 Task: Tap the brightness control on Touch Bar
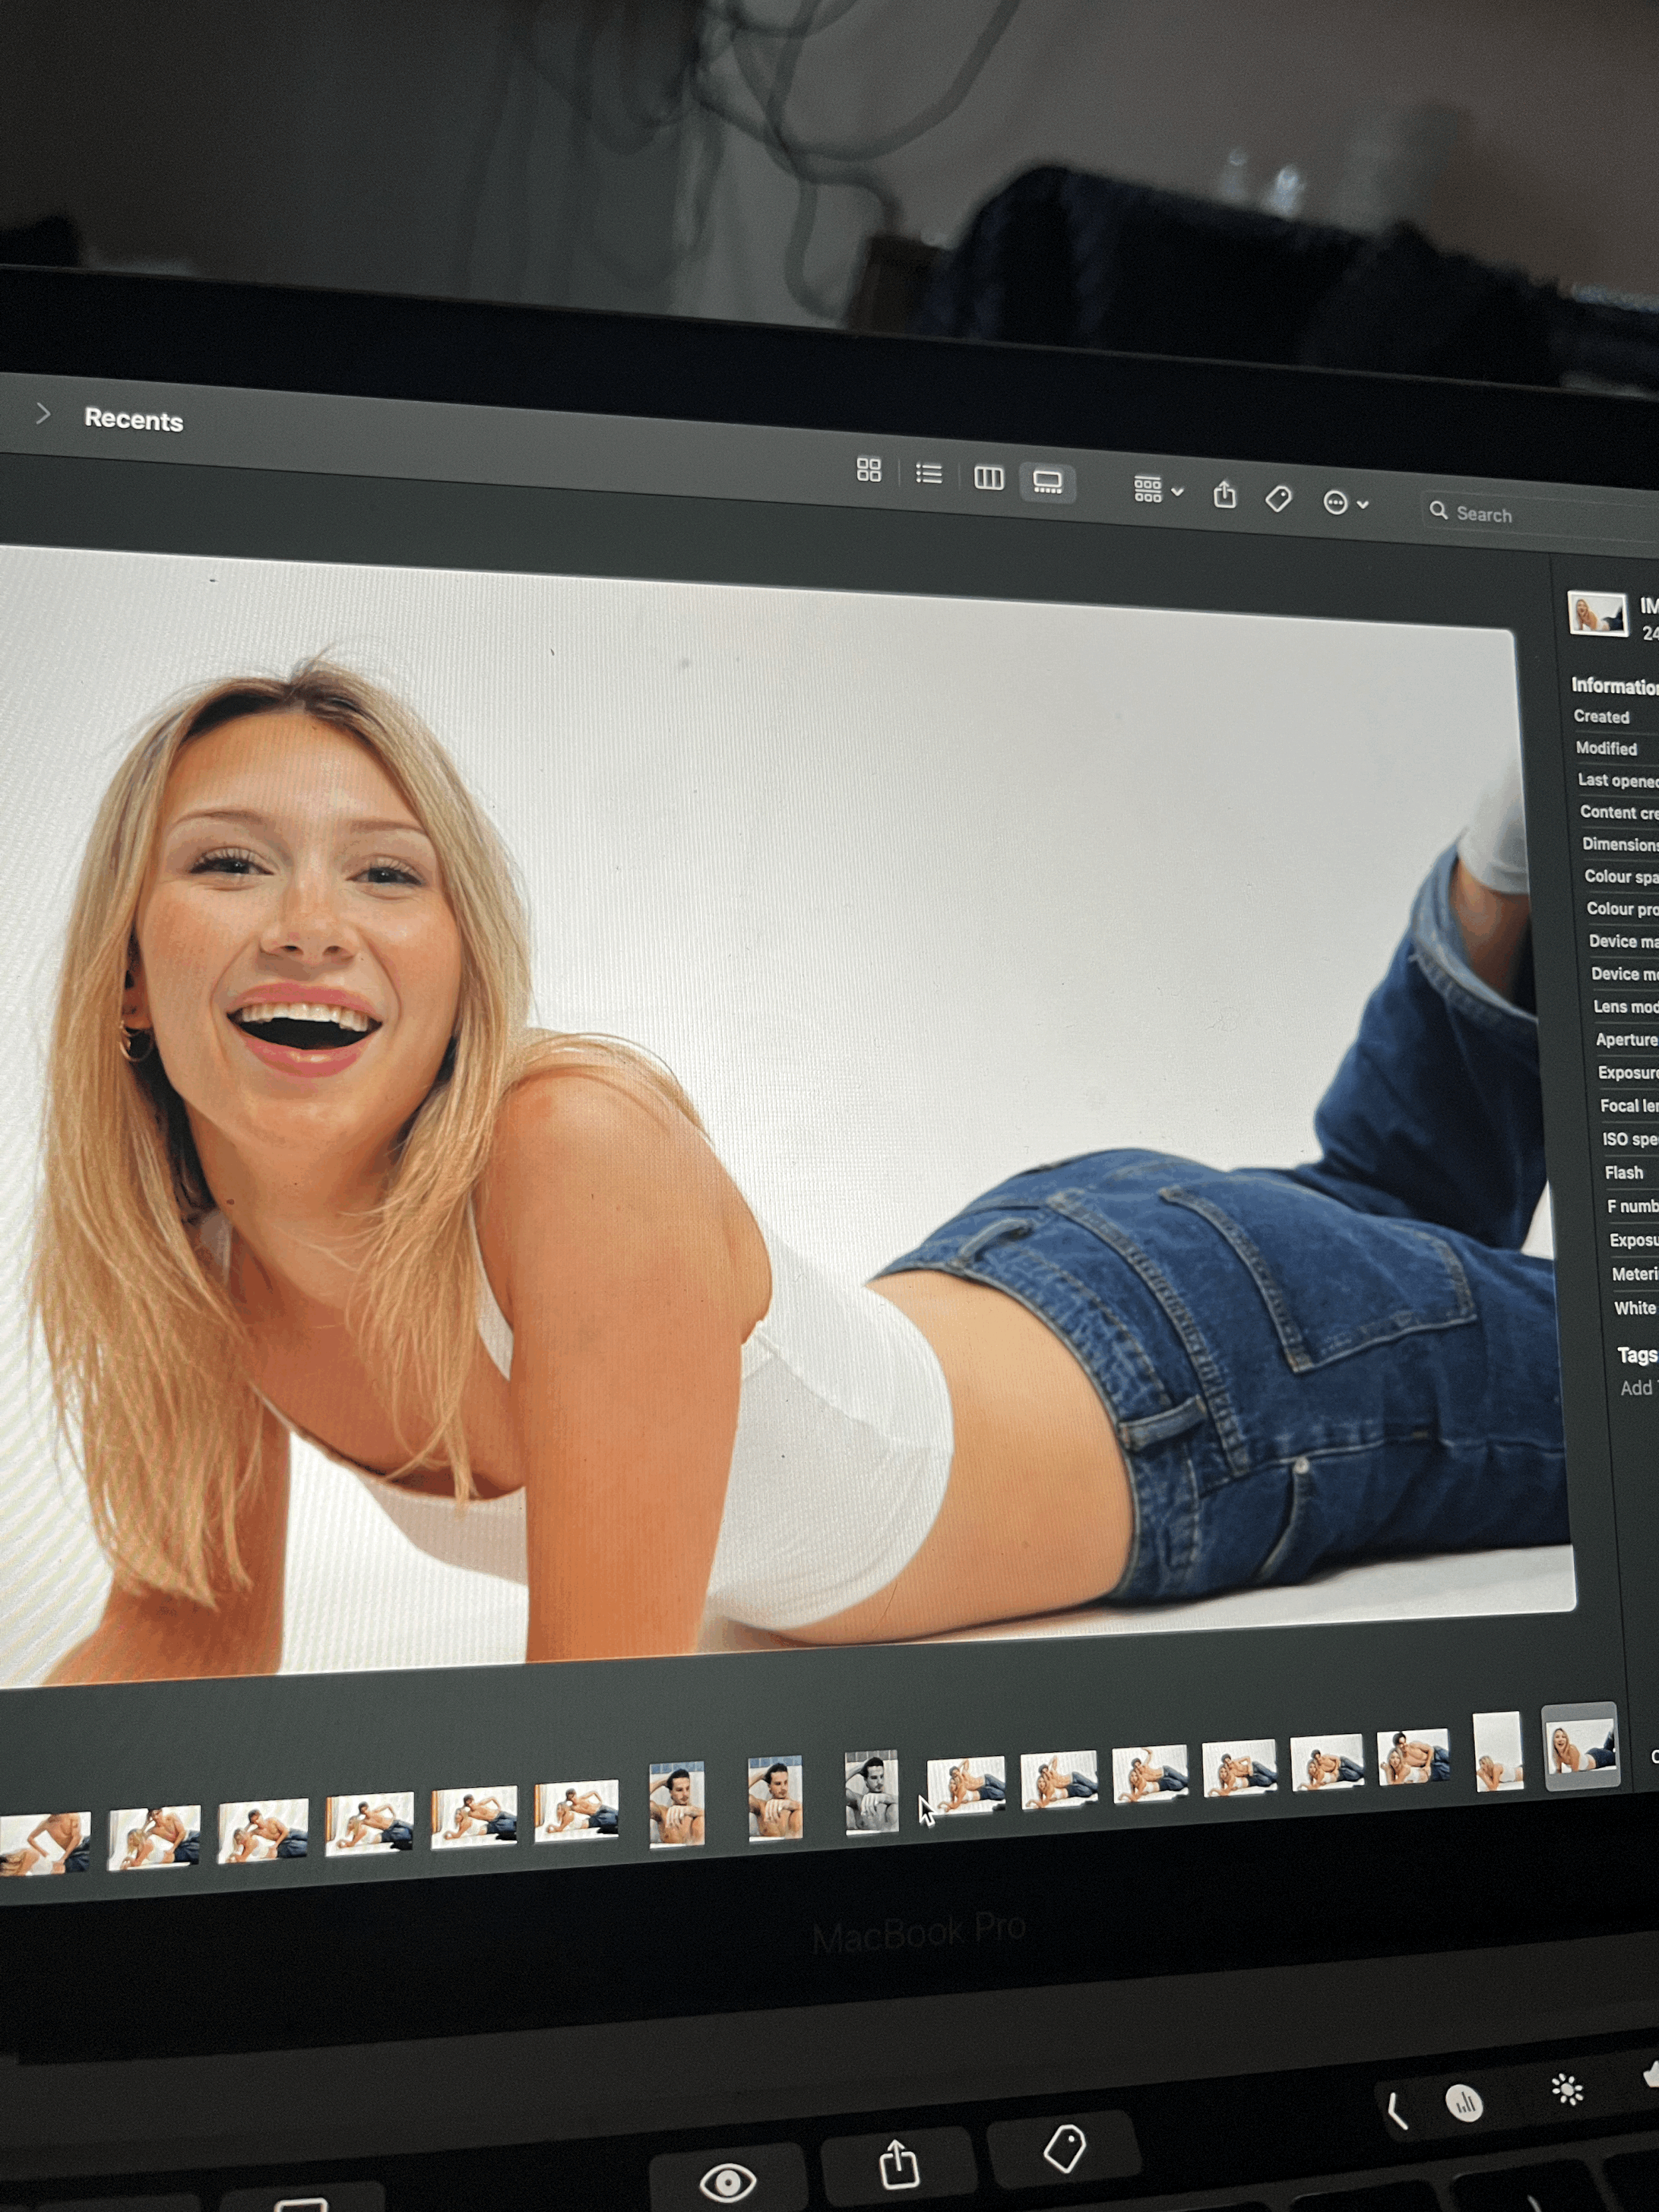coord(1566,2090)
